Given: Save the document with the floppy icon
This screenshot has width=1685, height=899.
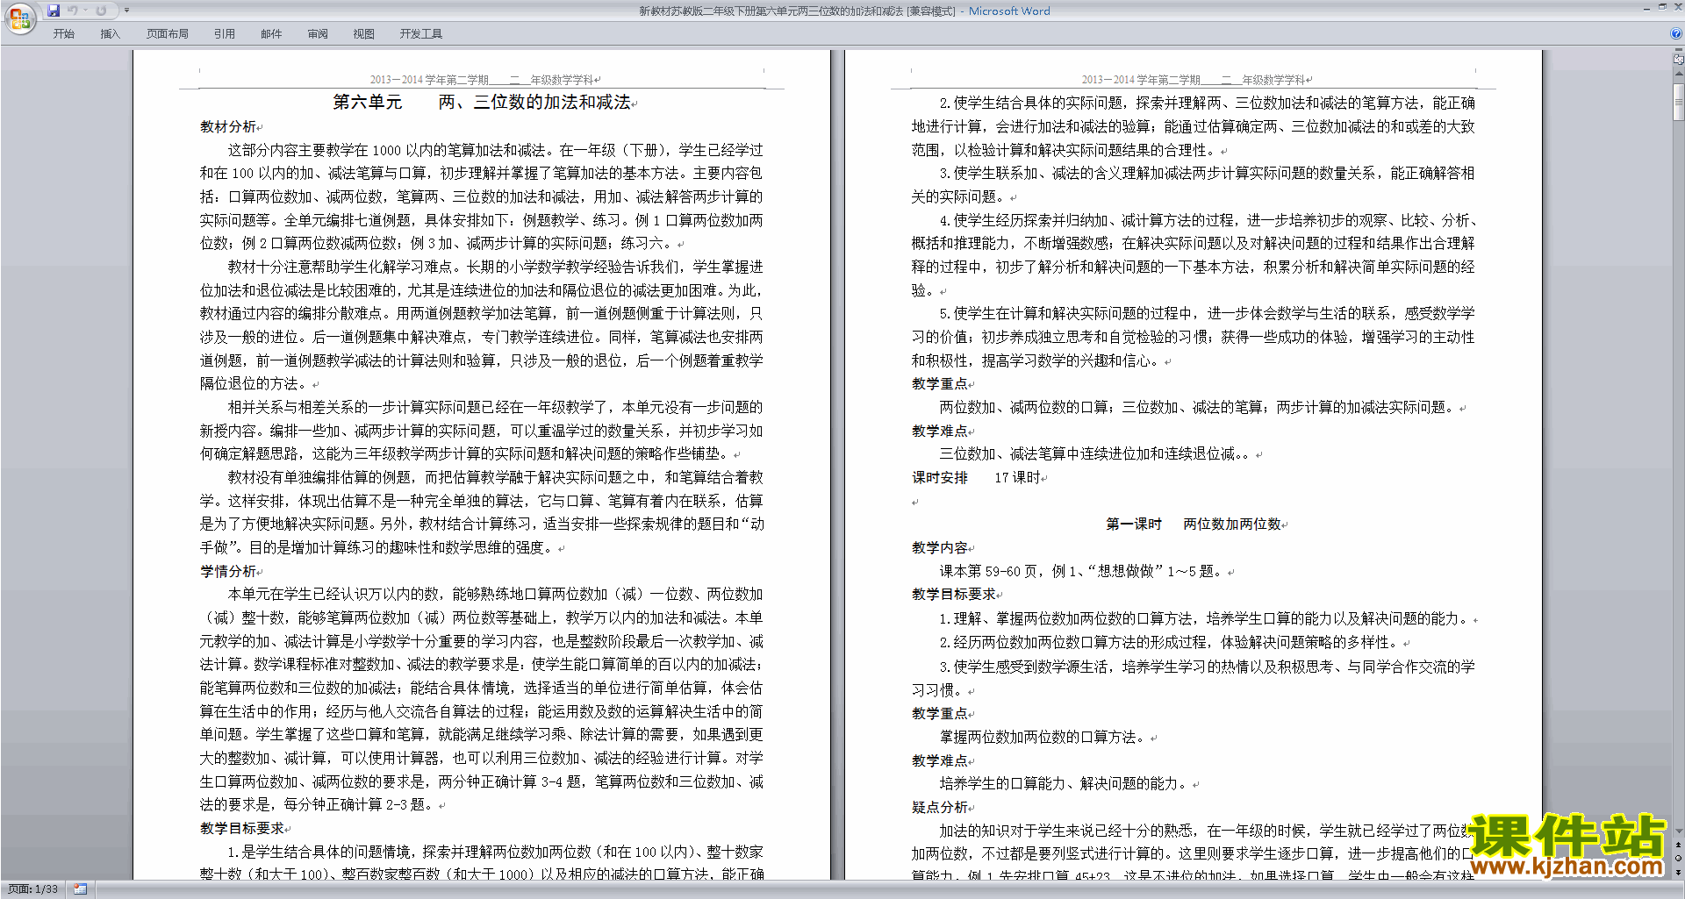Looking at the screenshot, I should 54,11.
